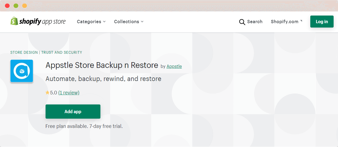This screenshot has width=338, height=147.
Task: Click the magnifying glass search icon
Action: coord(242,22)
